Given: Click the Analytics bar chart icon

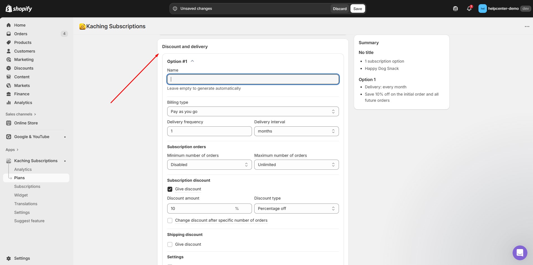Looking at the screenshot, I should (9, 103).
